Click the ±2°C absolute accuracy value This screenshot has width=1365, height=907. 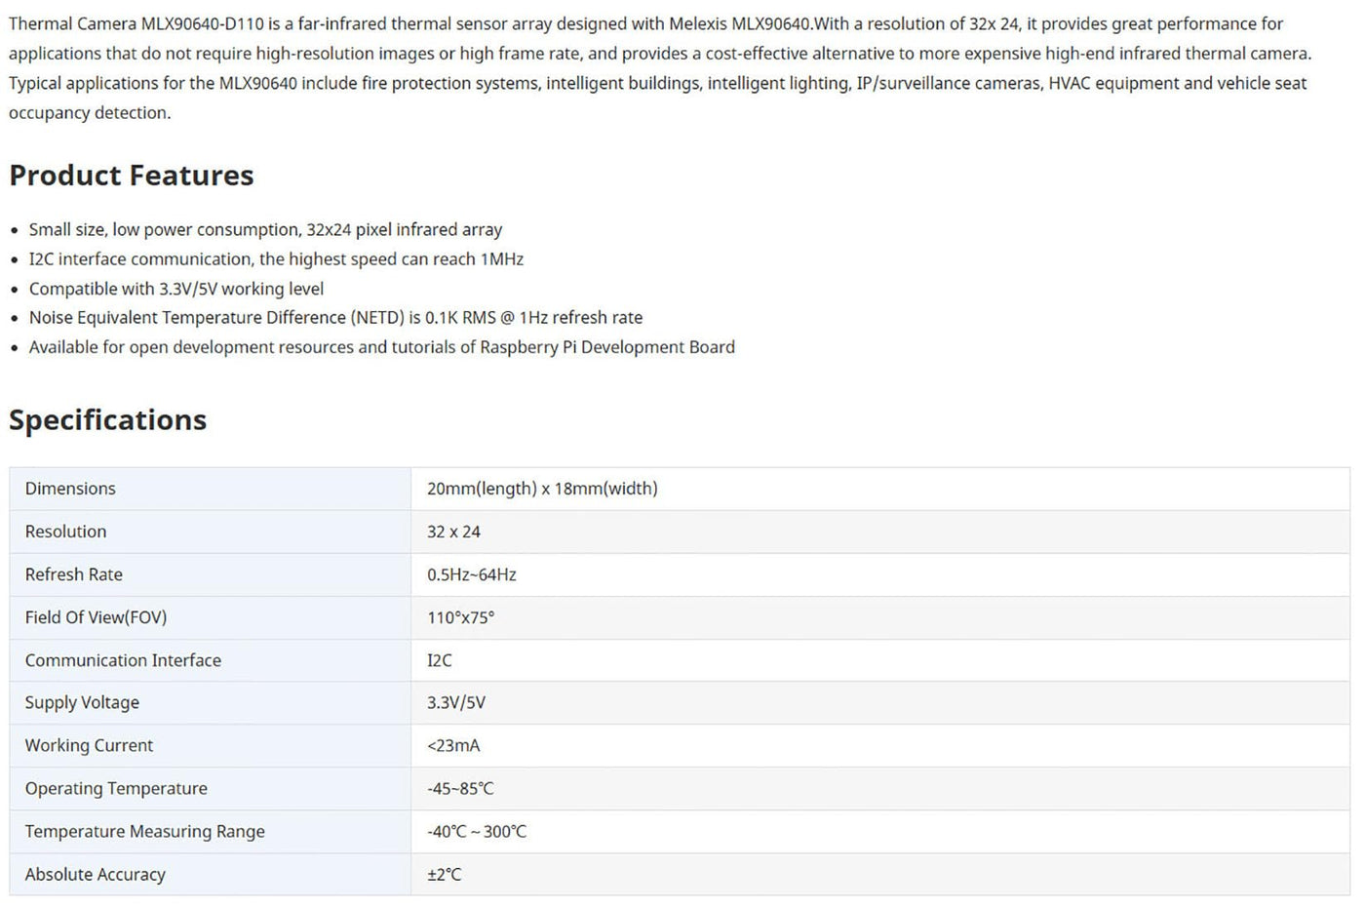click(445, 875)
